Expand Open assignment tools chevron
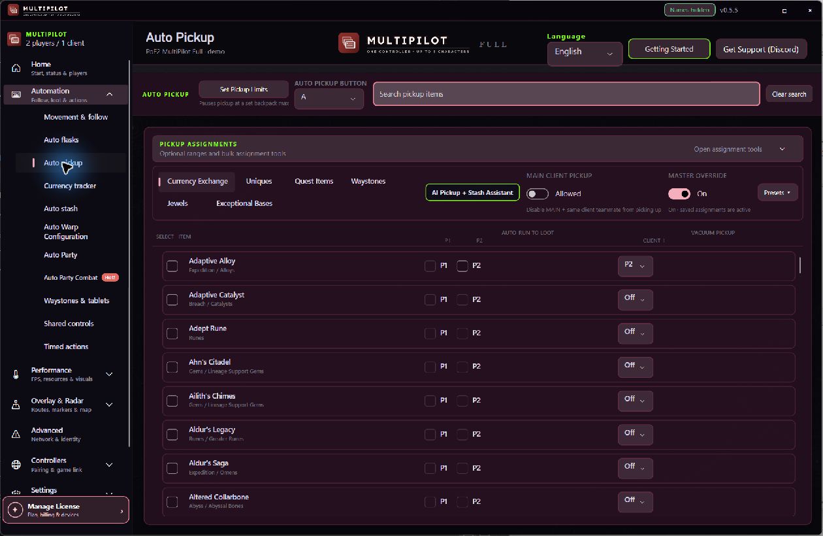This screenshot has width=823, height=536. 782,149
